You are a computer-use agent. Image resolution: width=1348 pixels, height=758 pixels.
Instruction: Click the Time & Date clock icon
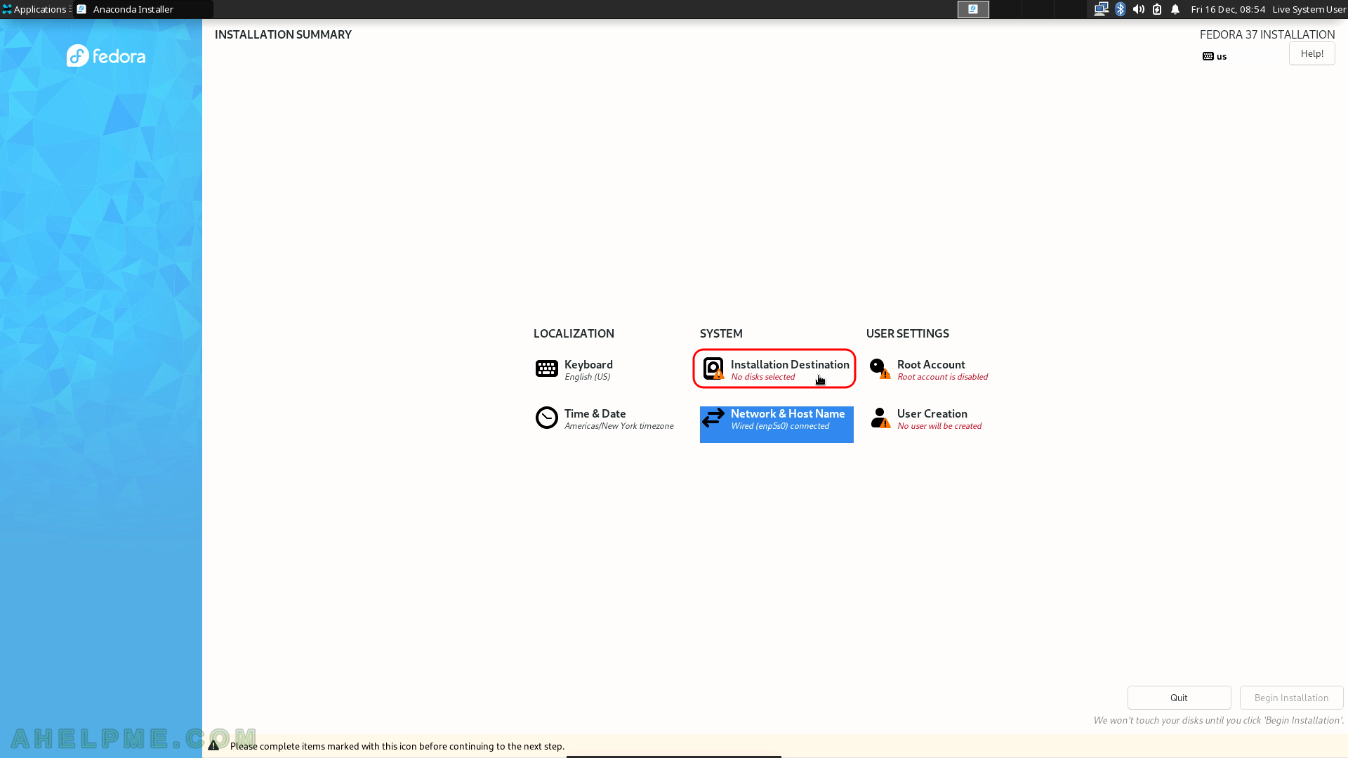pos(546,418)
